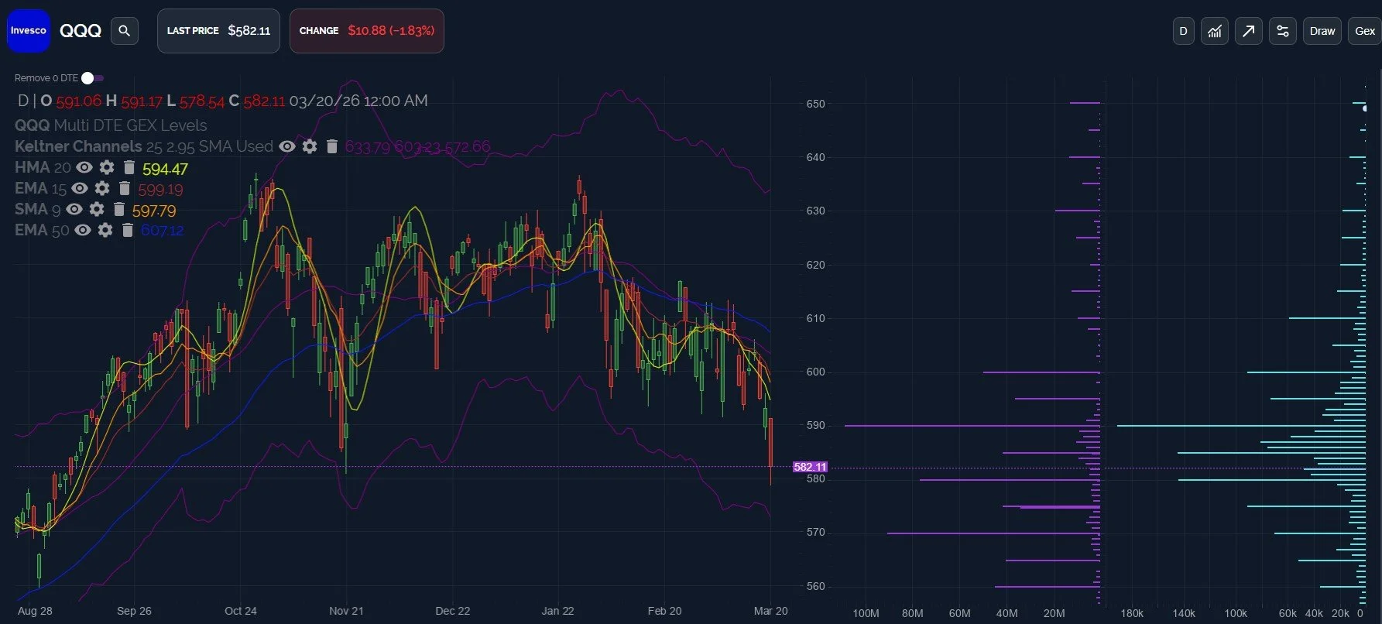Image resolution: width=1382 pixels, height=624 pixels.
Task: Open chart settings sliders icon
Action: coord(1283,31)
